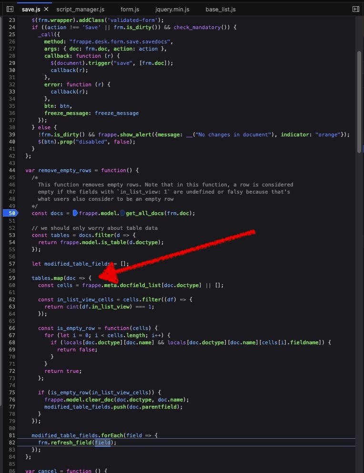Add a breakpoint at line 59
This screenshot has width=364, height=473.
[x=12, y=278]
